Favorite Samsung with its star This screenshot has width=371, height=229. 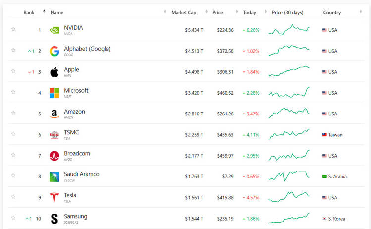pos(13,218)
